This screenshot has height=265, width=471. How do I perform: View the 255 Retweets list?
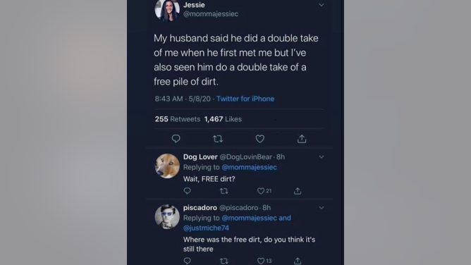point(178,119)
